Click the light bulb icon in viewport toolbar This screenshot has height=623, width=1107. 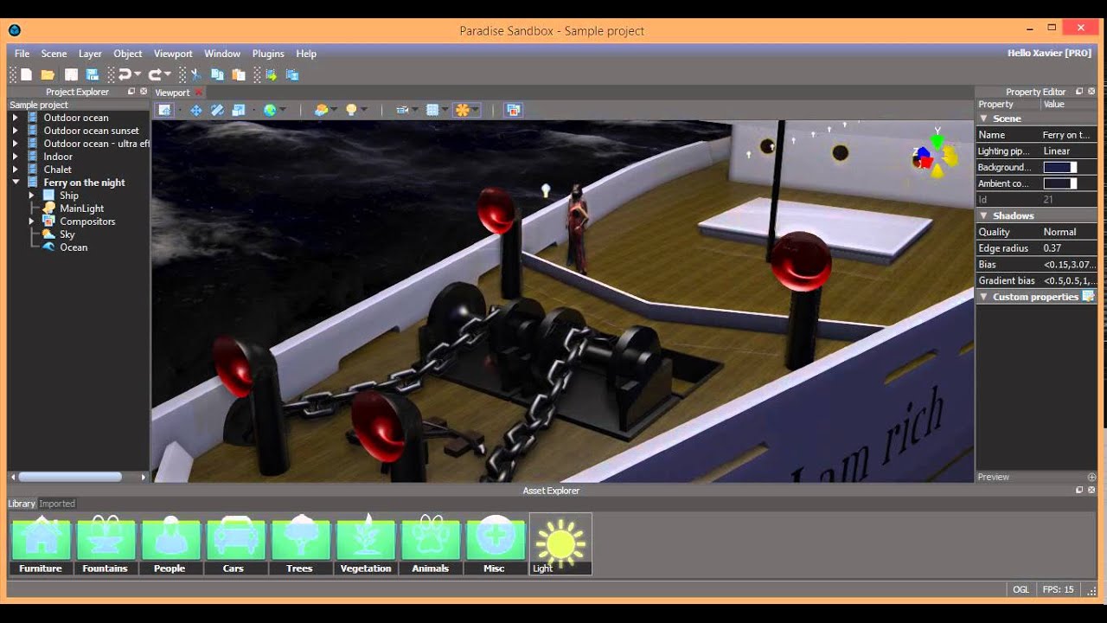pos(351,110)
